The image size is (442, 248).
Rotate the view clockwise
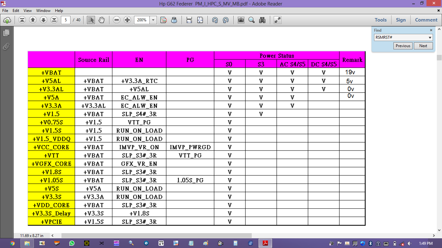[215, 20]
